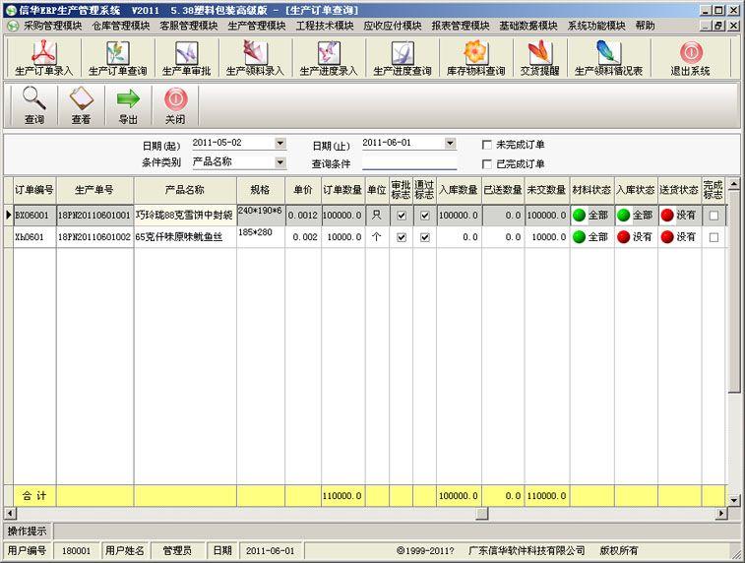
Task: Tick the 已完成订单 checkbox
Action: point(486,164)
